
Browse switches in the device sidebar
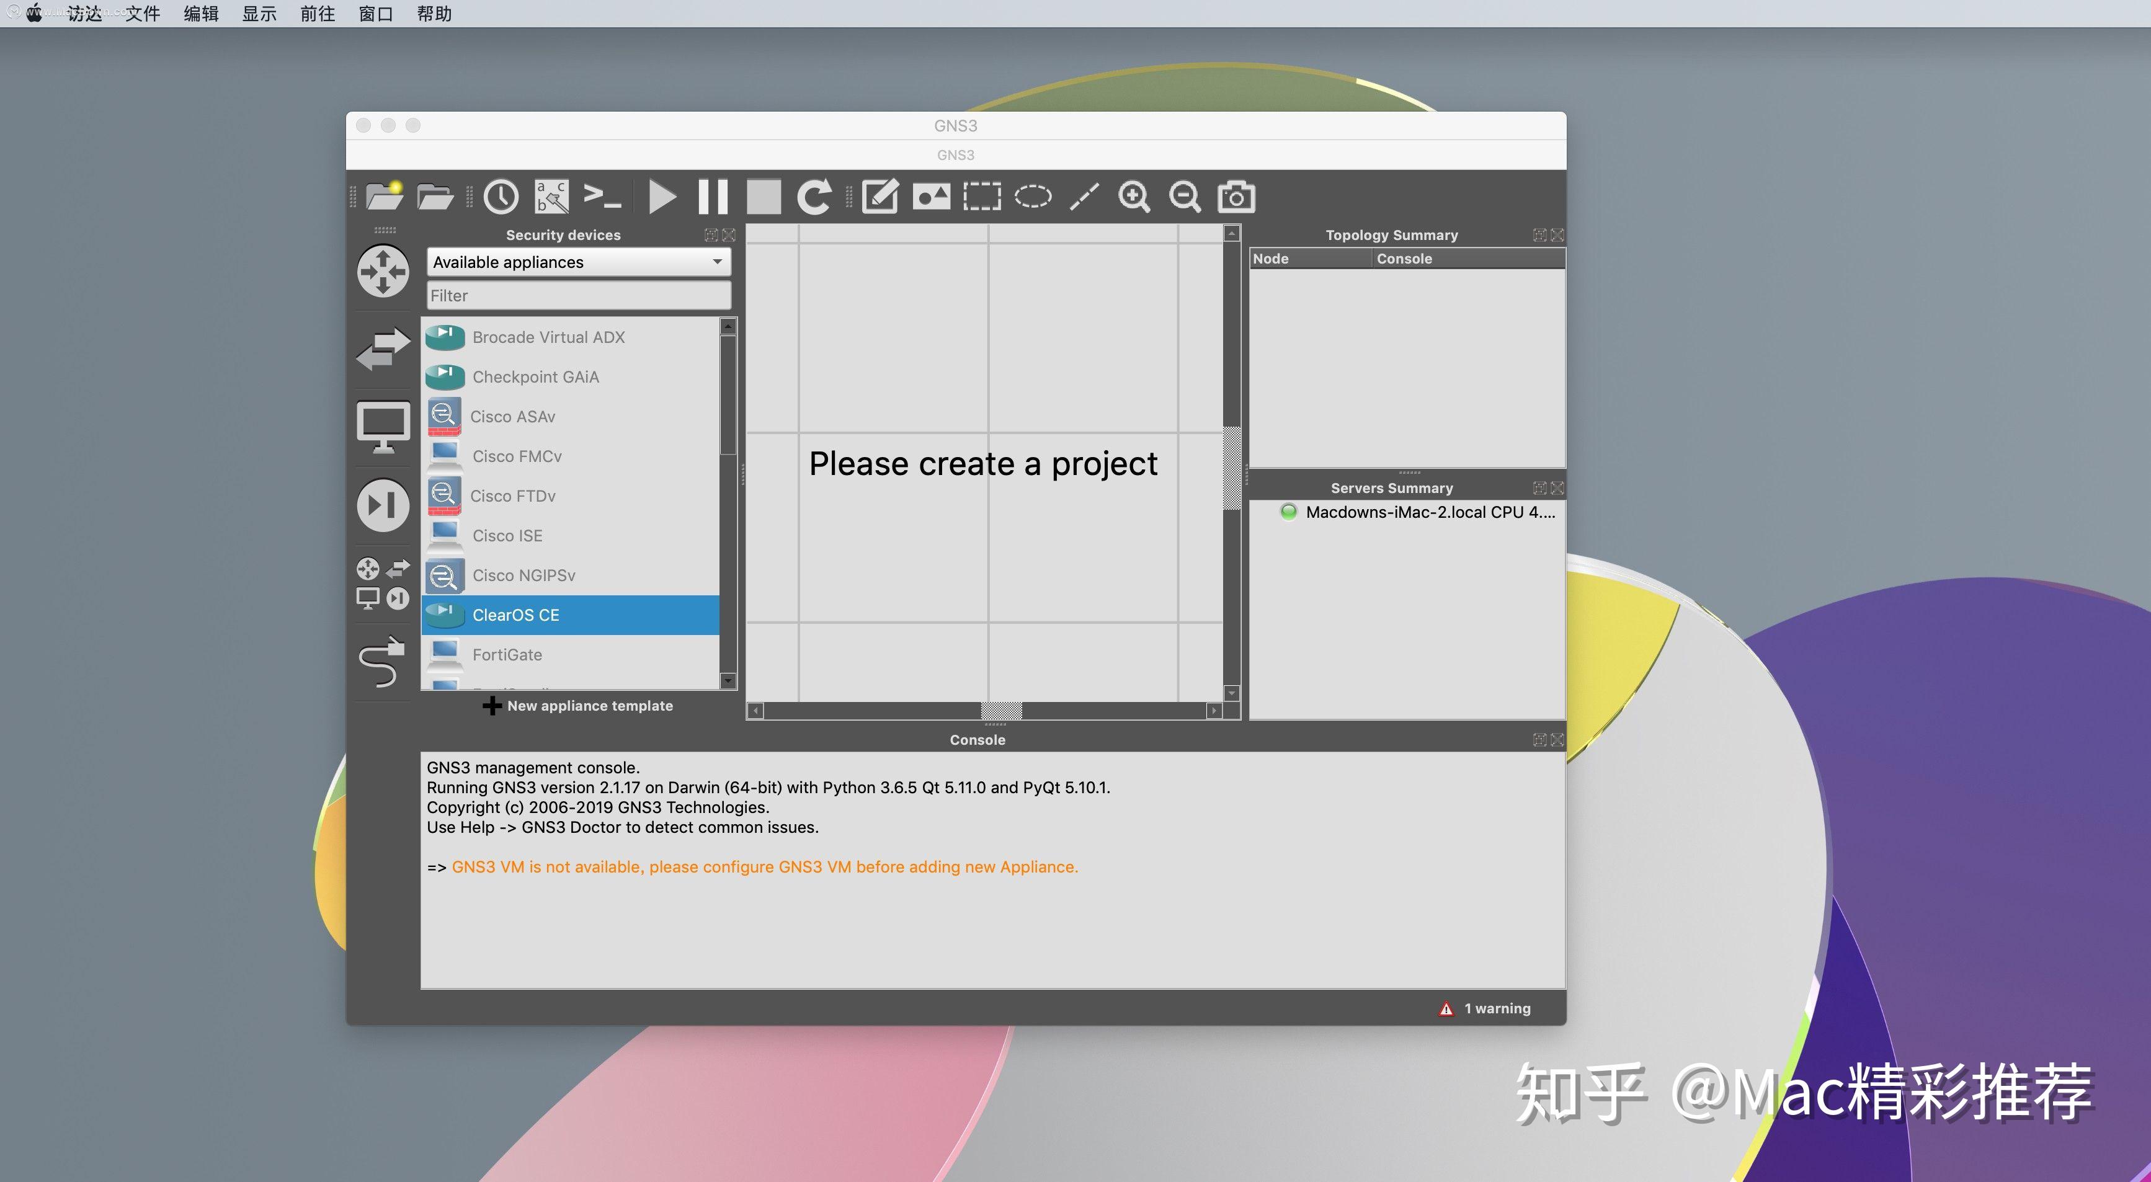[x=383, y=348]
